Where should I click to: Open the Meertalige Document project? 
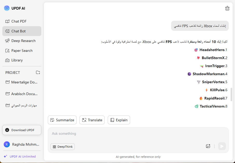pyautogui.click(x=22, y=82)
